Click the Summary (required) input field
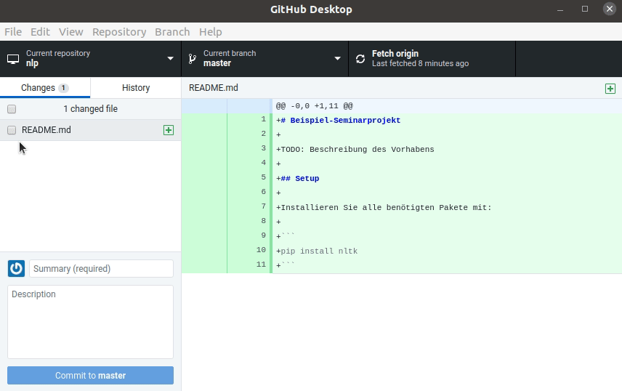This screenshot has width=622, height=391. tap(101, 269)
